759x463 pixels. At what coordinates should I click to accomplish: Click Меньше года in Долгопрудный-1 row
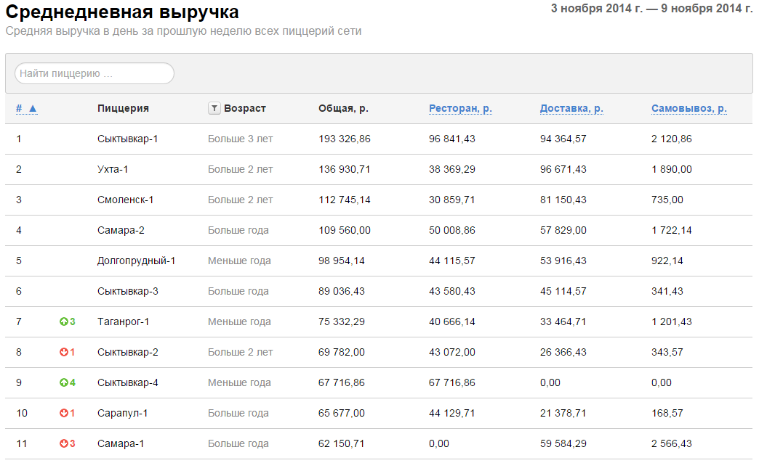click(239, 261)
